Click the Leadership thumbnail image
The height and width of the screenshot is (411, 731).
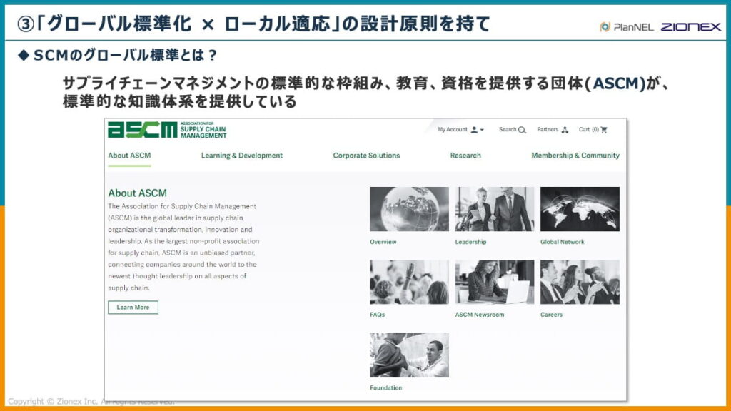[x=493, y=208]
